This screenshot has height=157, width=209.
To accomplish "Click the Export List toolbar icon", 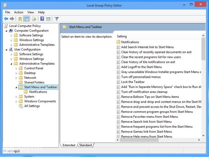I will [x=34, y=19].
